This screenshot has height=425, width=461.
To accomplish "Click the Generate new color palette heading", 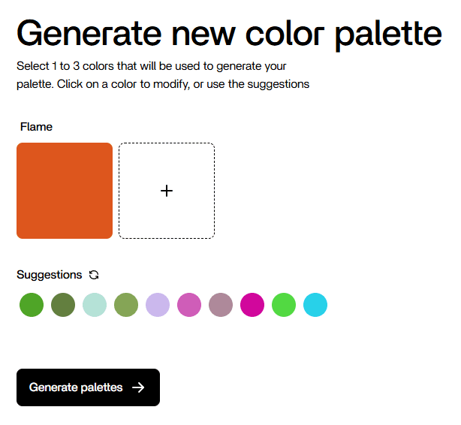I will coord(229,33).
